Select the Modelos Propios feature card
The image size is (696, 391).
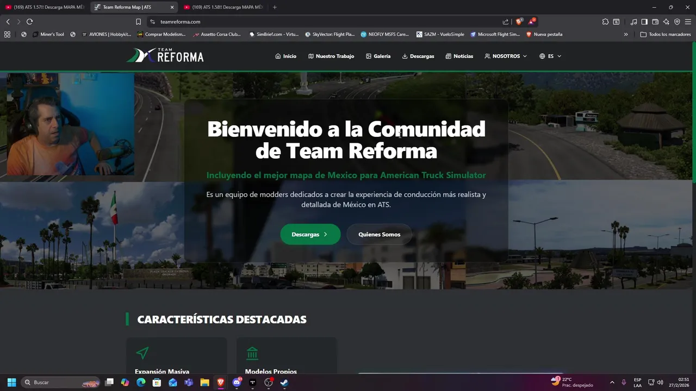tap(286, 356)
